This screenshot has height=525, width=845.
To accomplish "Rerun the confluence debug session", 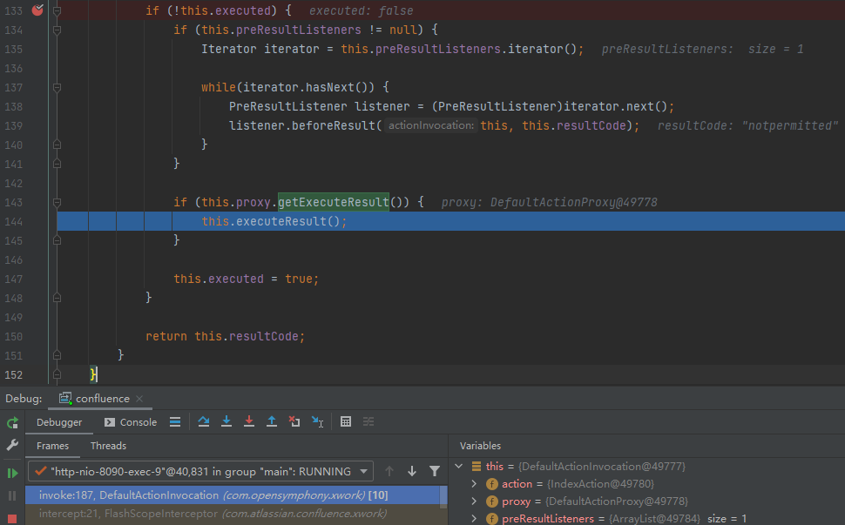I will (12, 422).
